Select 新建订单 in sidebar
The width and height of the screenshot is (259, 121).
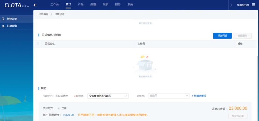[x=17, y=19]
